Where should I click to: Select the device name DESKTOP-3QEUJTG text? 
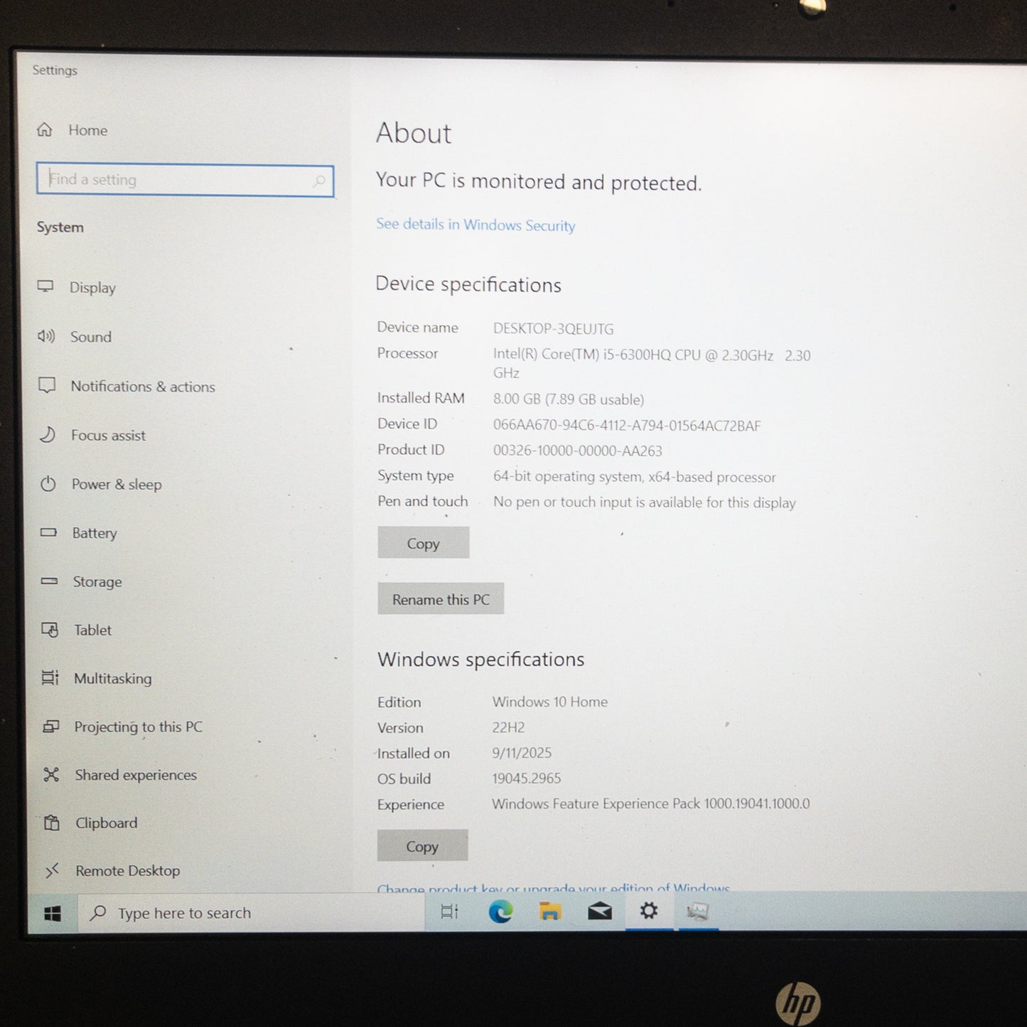554,329
